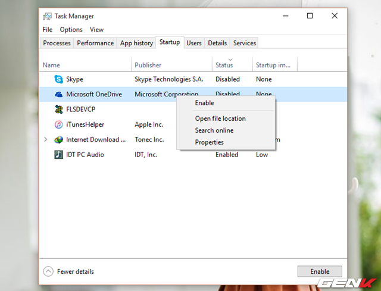Close the Task Manager window
The image size is (381, 291).
click(335, 16)
